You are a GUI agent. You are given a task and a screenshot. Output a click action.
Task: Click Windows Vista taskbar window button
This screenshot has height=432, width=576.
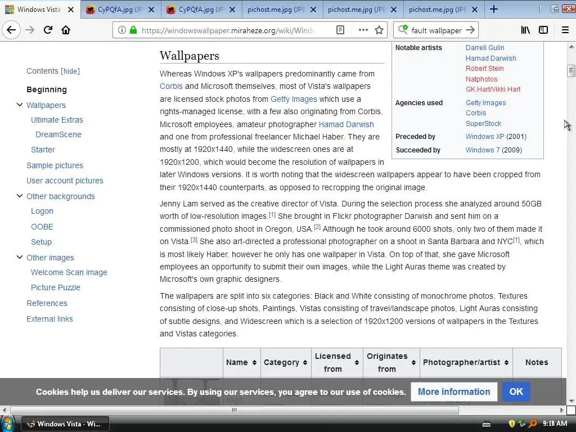pos(65,424)
